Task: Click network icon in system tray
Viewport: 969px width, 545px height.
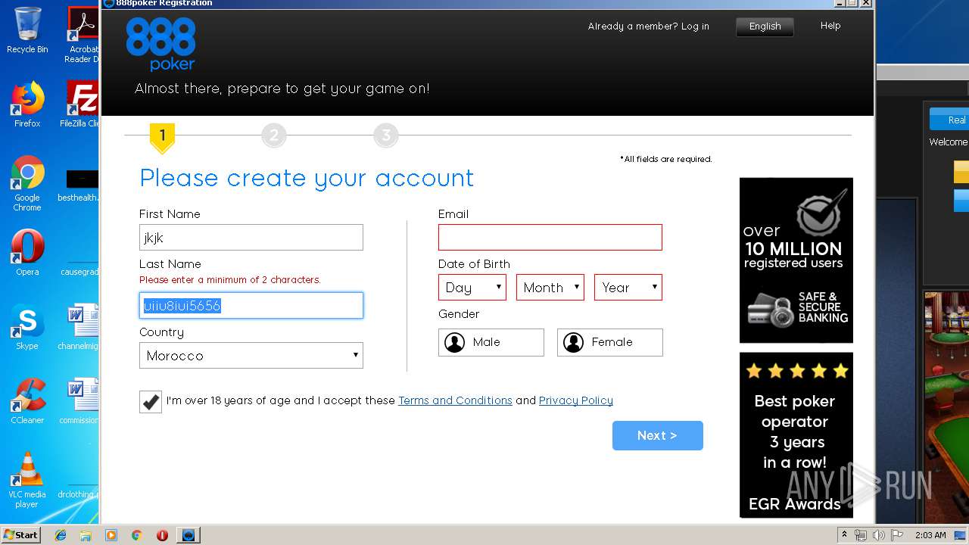Action: tap(861, 535)
